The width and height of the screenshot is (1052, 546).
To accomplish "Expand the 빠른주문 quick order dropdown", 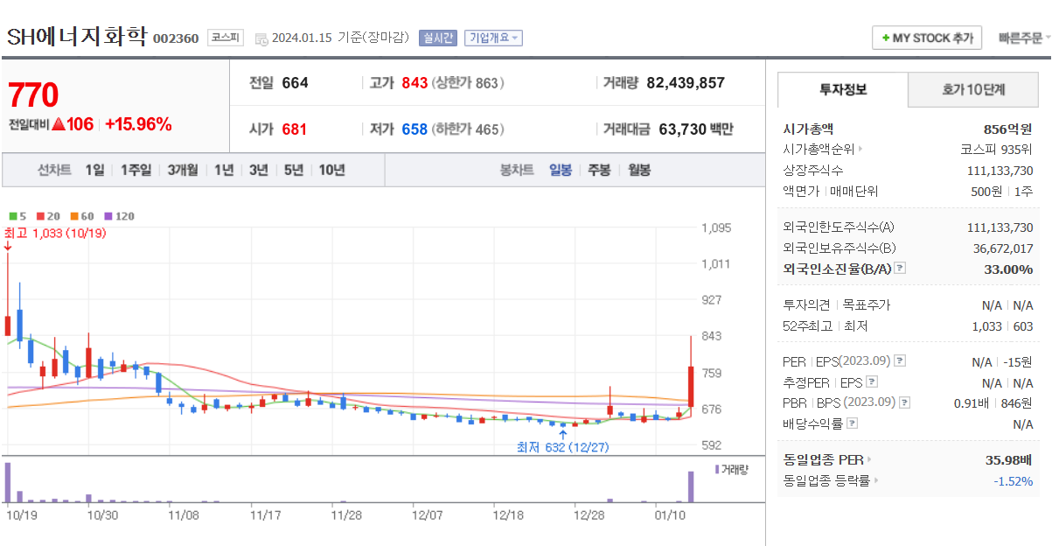I will (1024, 38).
